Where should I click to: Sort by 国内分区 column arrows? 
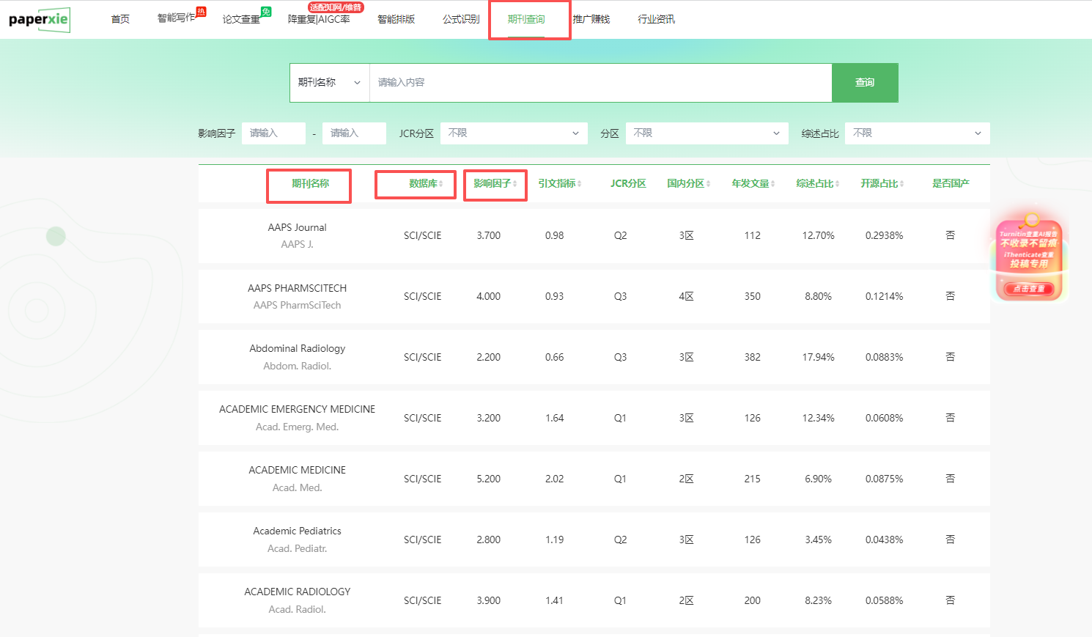[709, 184]
